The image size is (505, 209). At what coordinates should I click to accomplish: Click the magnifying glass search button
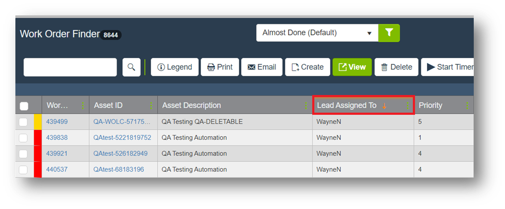point(131,67)
